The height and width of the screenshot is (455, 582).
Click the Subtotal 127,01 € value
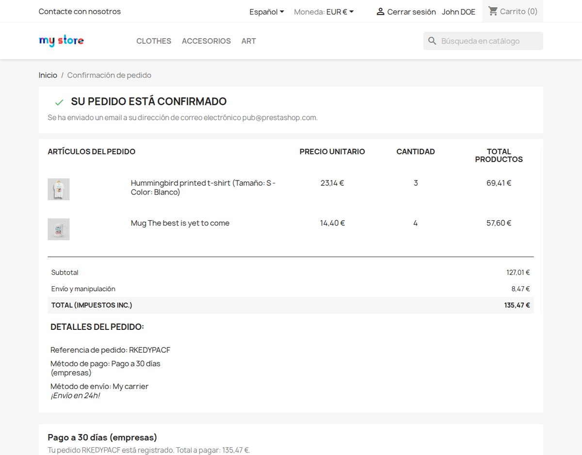[518, 273]
